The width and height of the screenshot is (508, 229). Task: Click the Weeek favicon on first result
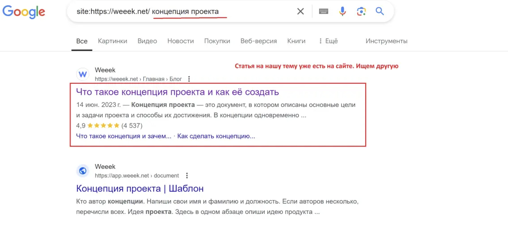click(x=83, y=74)
